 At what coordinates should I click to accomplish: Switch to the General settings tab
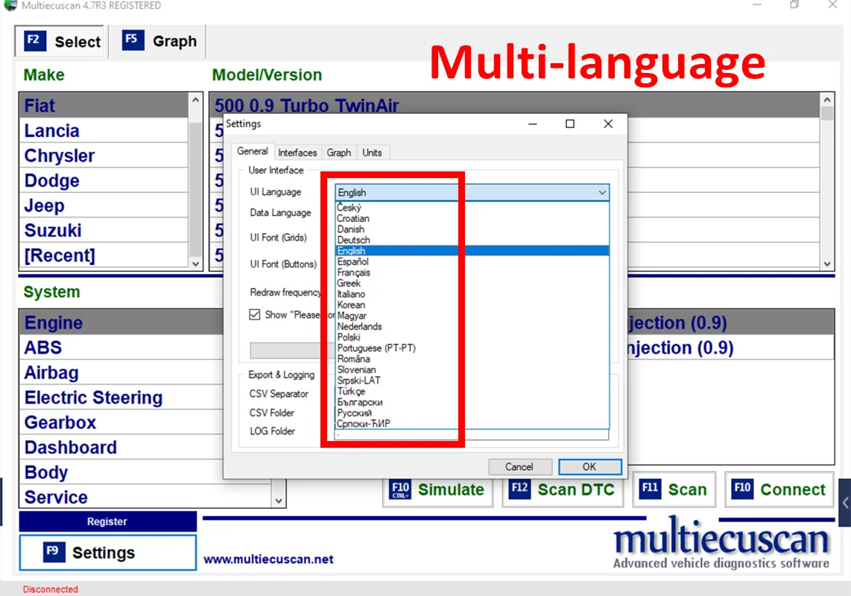click(x=253, y=151)
